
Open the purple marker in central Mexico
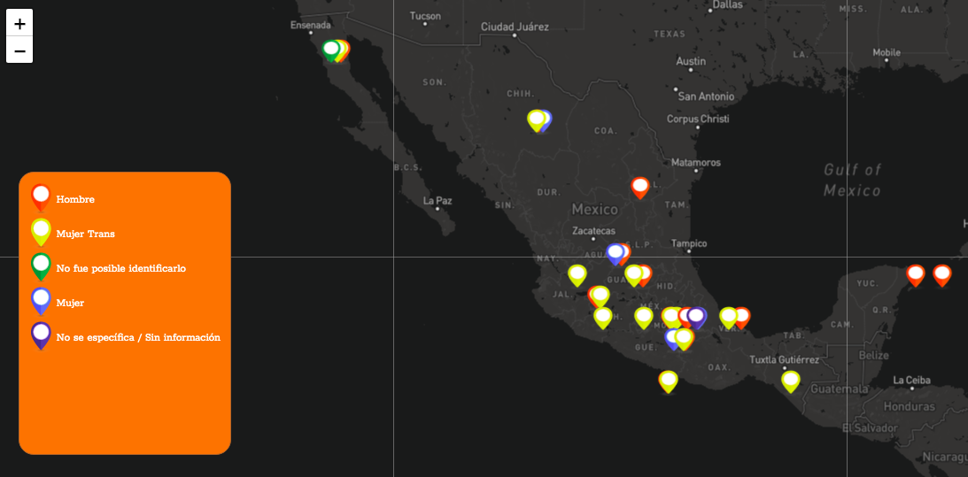(x=697, y=315)
